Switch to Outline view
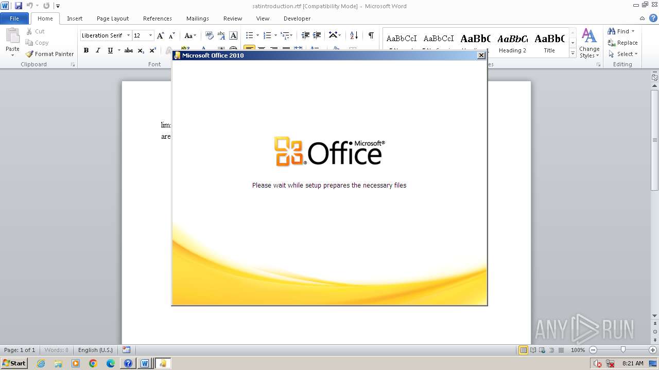 click(x=551, y=350)
